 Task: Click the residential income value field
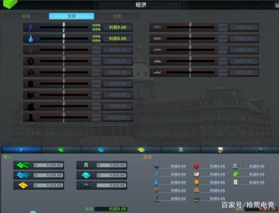[x=48, y=165]
